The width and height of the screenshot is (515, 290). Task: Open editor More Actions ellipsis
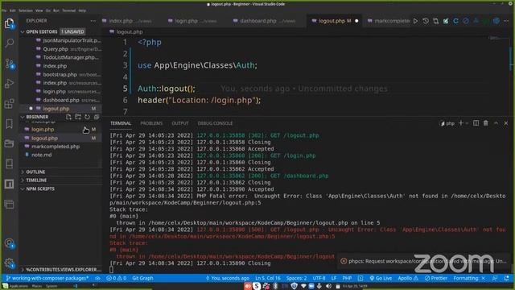[x=506, y=21]
